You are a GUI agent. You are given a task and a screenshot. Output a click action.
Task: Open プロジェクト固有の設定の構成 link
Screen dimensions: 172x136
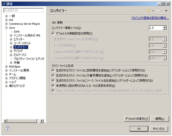click(x=150, y=18)
